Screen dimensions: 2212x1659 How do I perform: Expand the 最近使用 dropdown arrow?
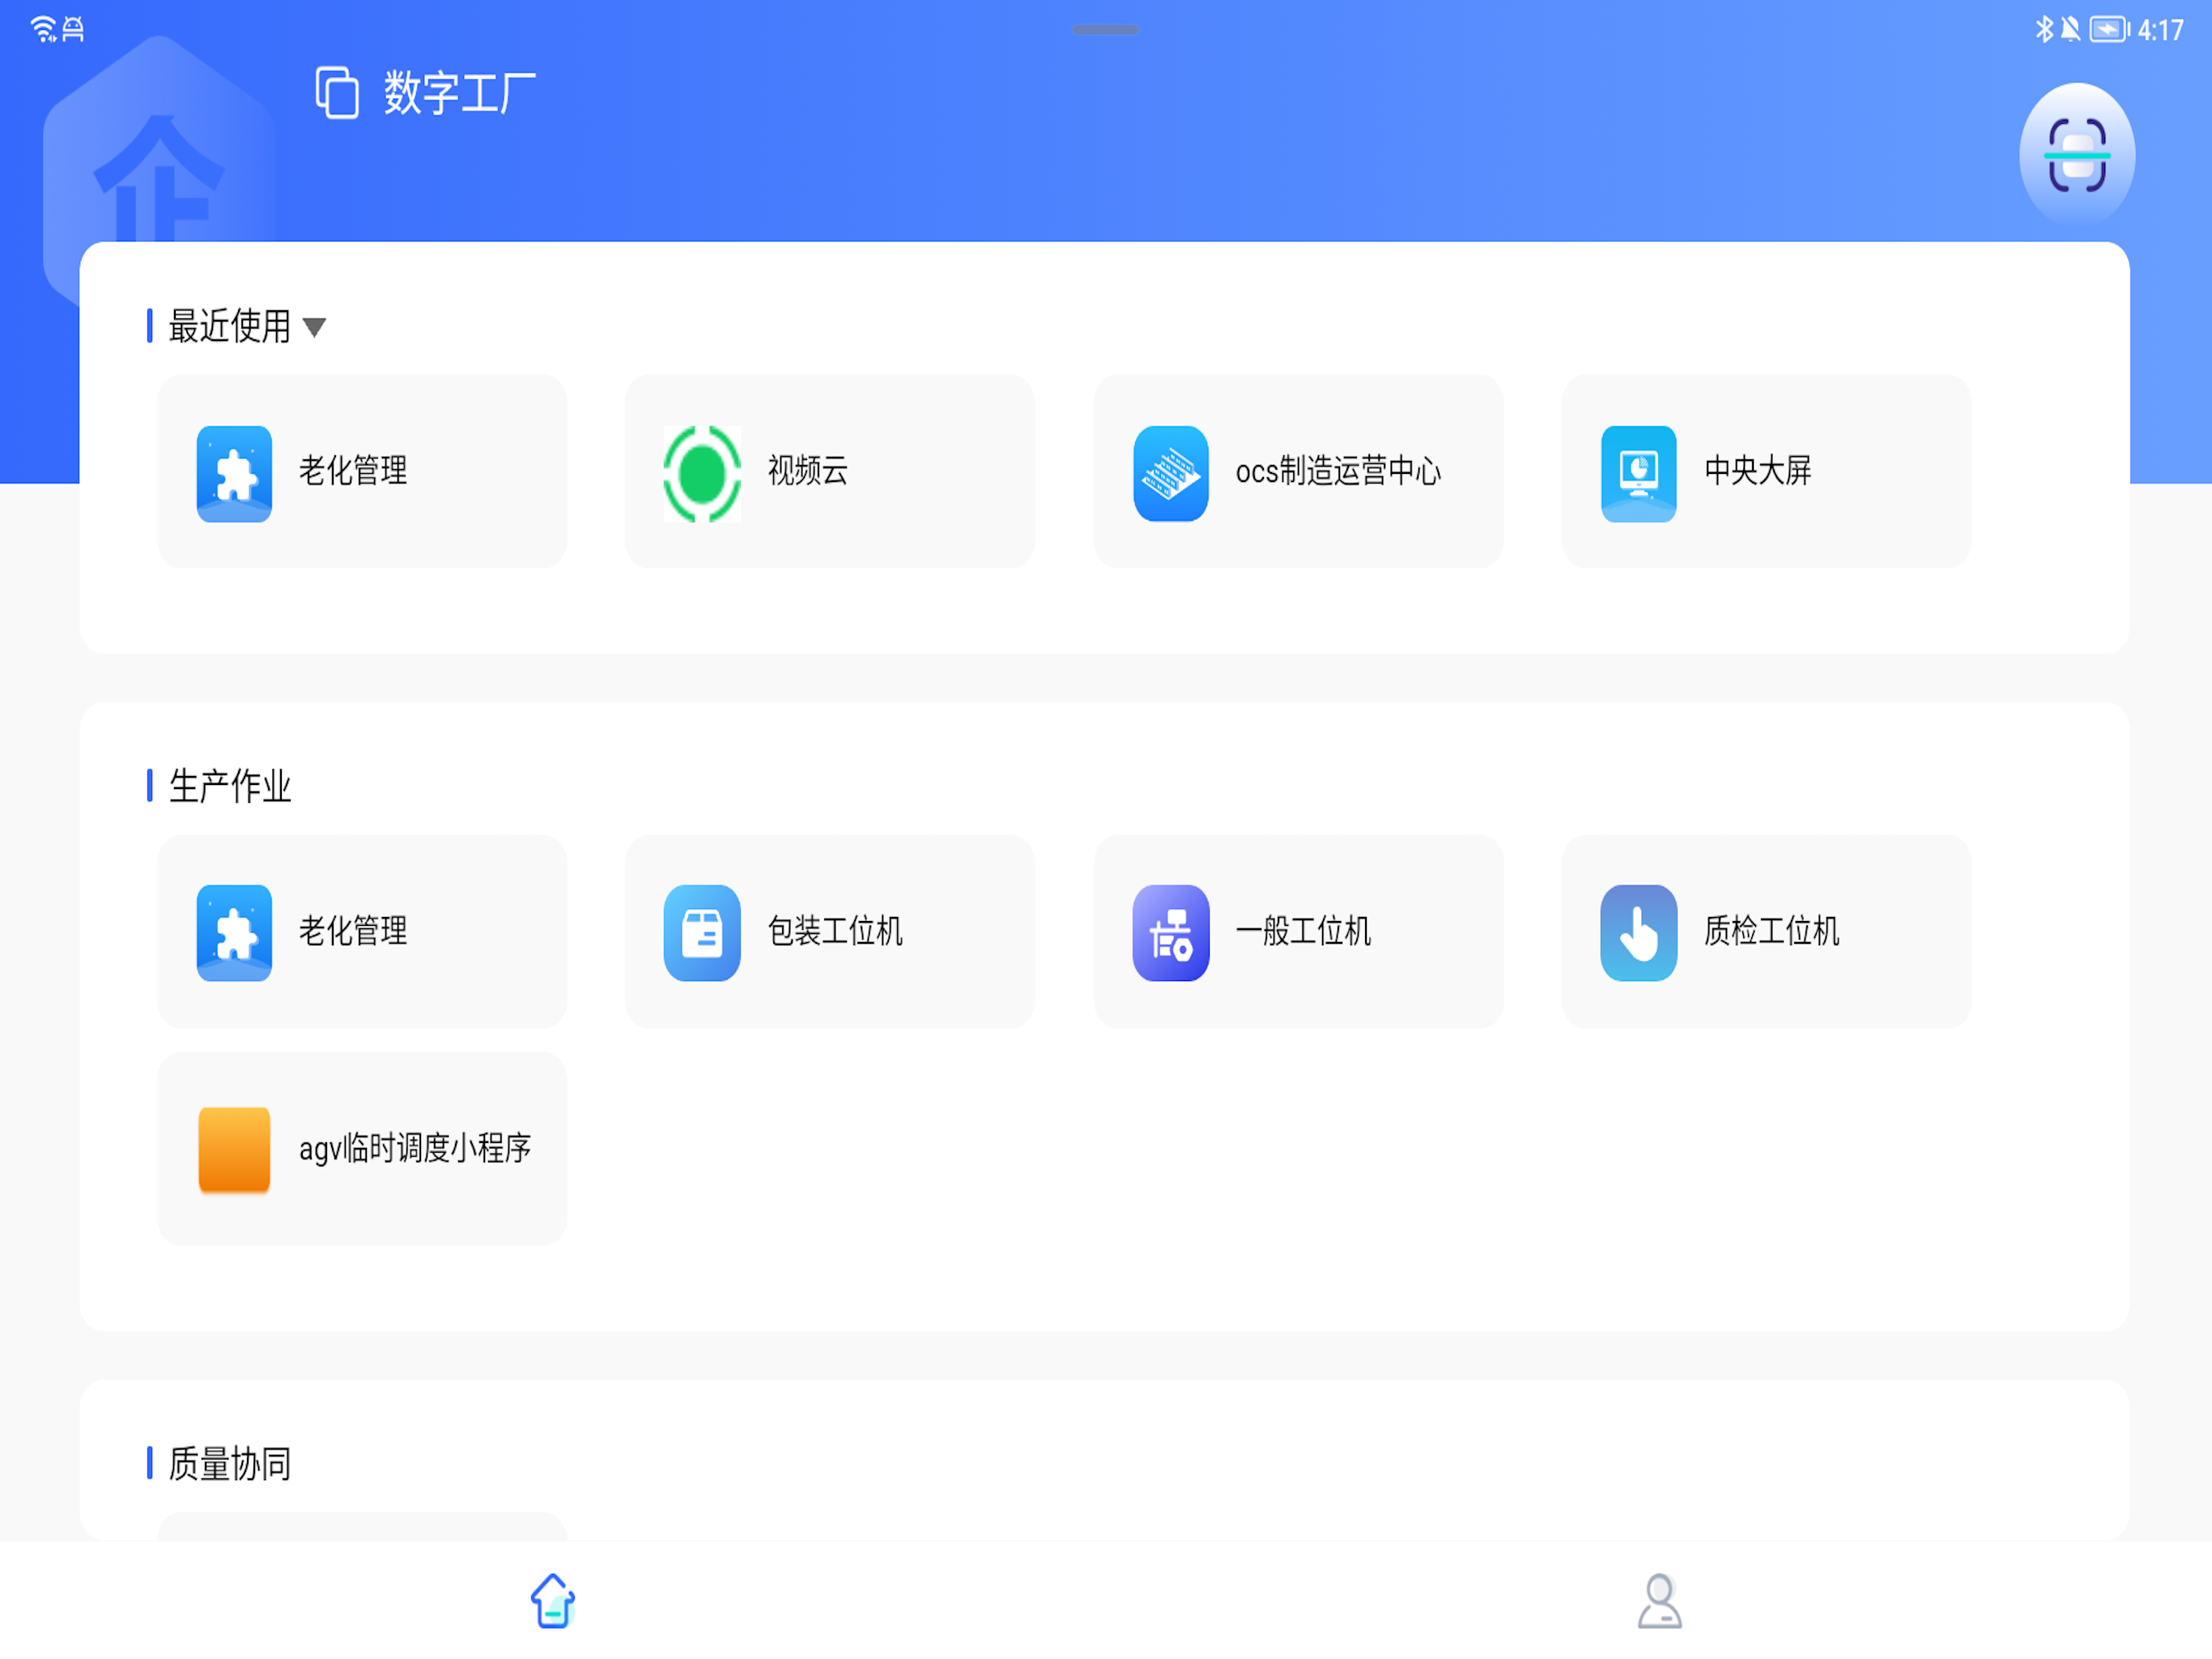tap(314, 327)
